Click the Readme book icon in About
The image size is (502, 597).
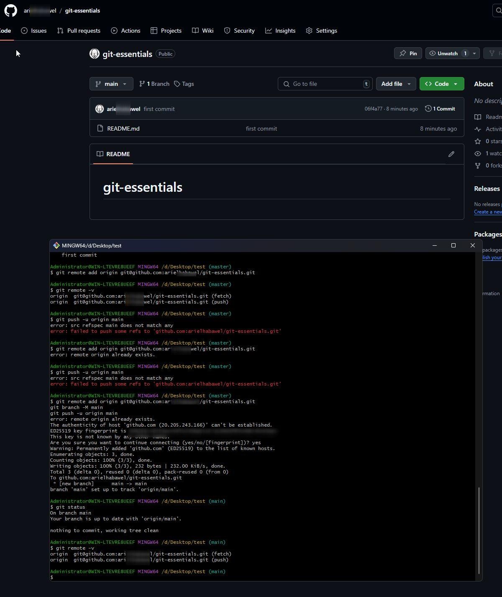coord(478,117)
